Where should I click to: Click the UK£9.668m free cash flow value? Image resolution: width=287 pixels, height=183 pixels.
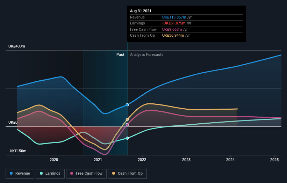click(172, 29)
